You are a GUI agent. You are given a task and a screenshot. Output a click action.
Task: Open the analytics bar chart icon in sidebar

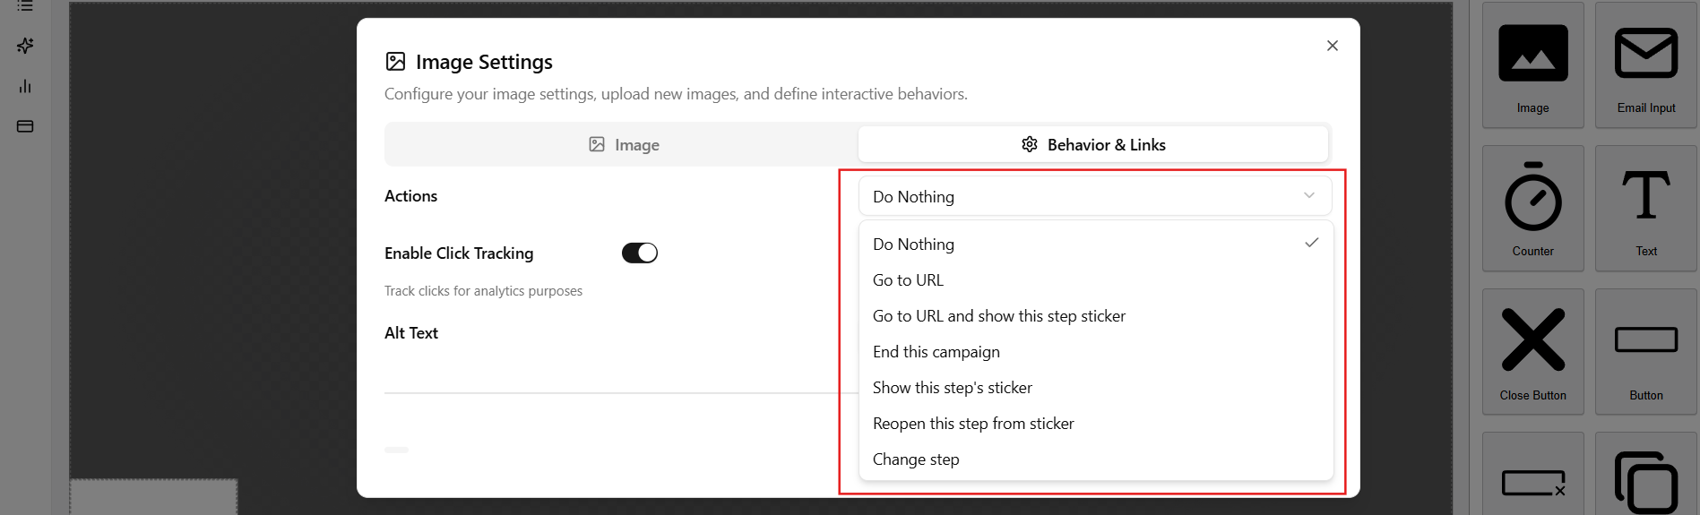[25, 86]
